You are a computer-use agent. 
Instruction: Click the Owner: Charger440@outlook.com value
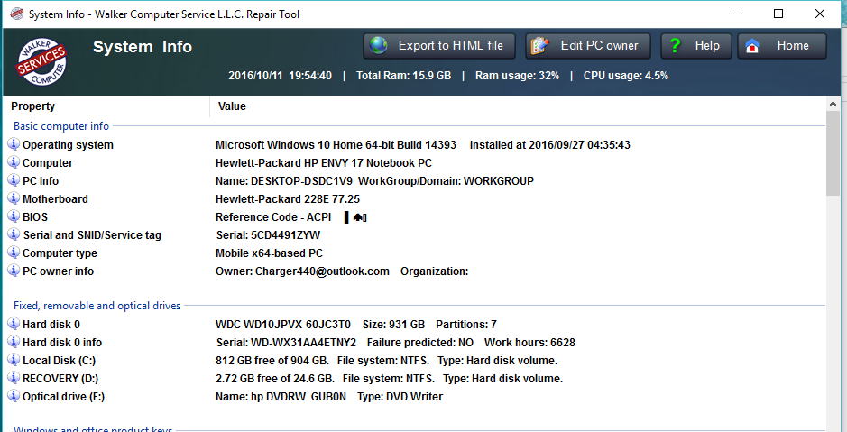pos(302,271)
